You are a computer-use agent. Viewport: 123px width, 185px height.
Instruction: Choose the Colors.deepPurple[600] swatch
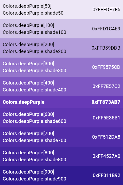(x=61, y=118)
